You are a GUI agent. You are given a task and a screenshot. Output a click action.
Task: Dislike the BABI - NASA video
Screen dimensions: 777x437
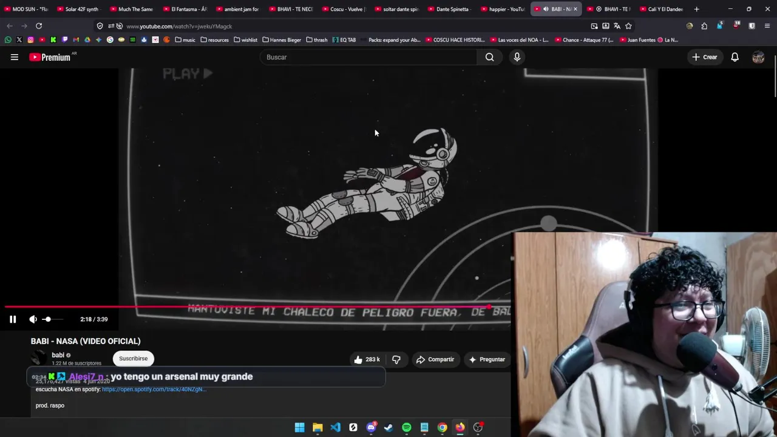[396, 359]
